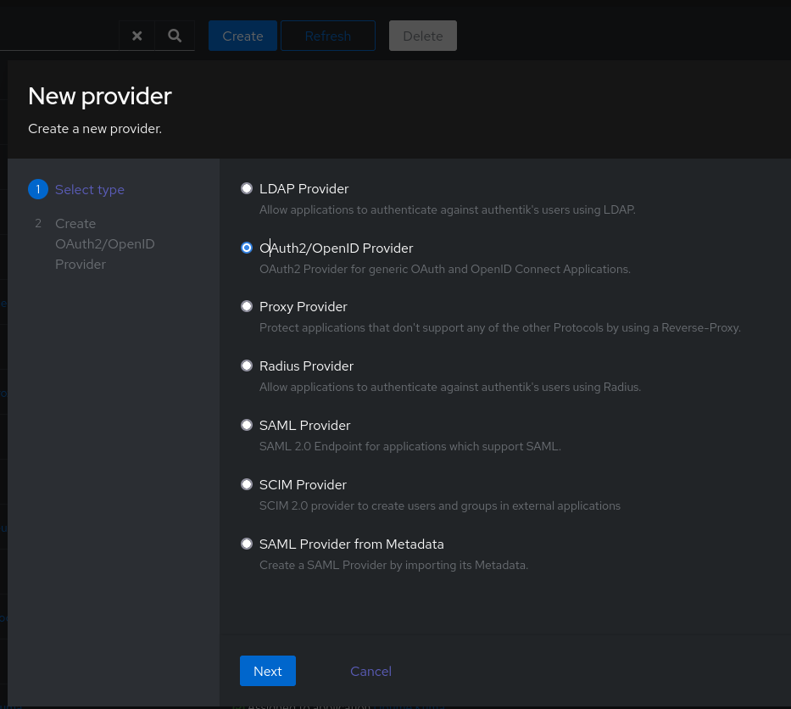Click the Radius Provider label
This screenshot has height=709, width=791.
tap(306, 366)
